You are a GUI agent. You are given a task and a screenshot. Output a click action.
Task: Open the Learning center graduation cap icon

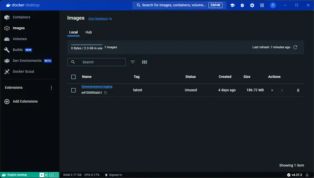click(232, 6)
